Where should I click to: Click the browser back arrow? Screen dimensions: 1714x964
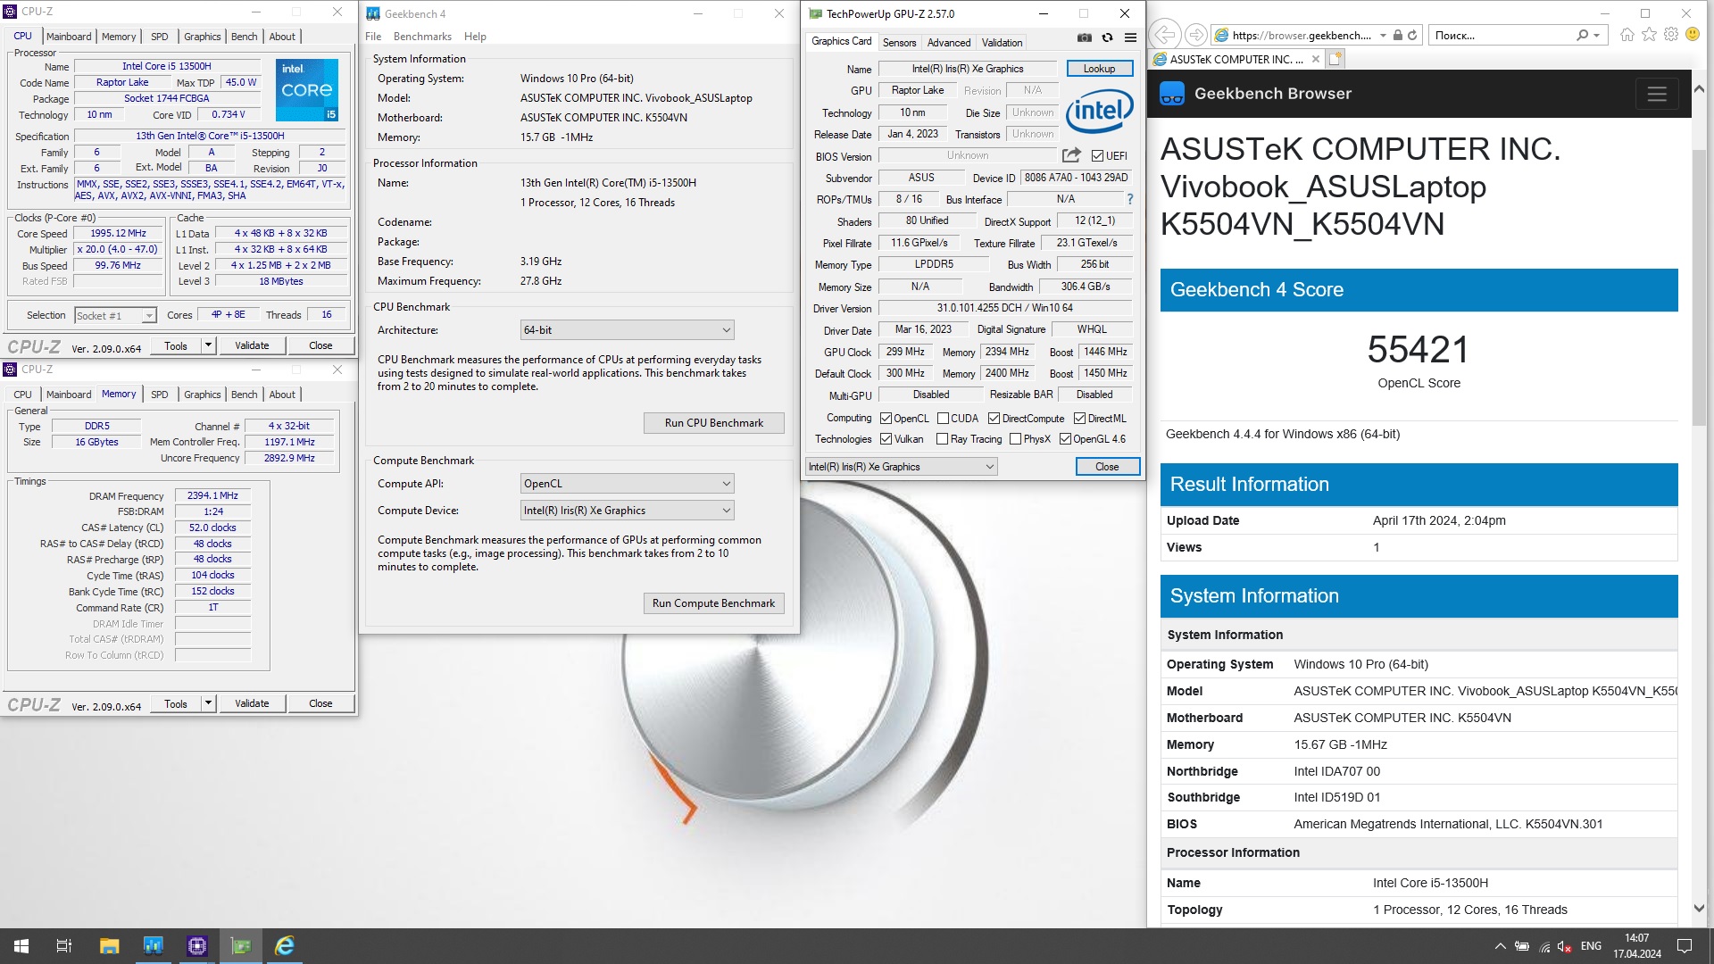point(1164,35)
